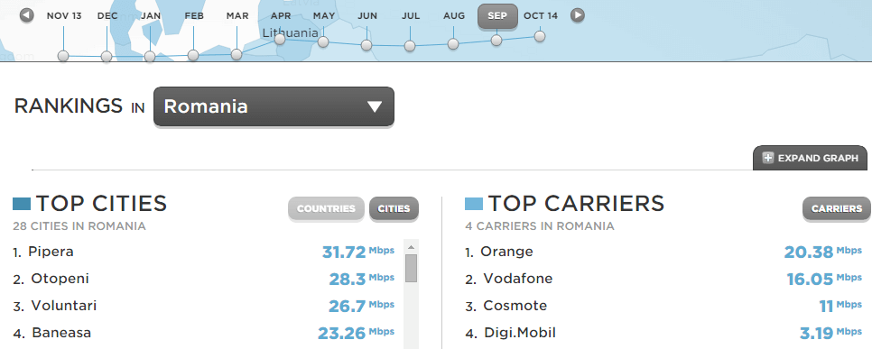Viewport: 872px width, 349px height.
Task: Click the previous months arrow icon
Action: pyautogui.click(x=27, y=15)
